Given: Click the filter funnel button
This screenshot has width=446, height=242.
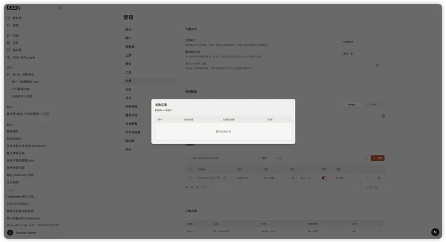Looking at the screenshot, I should click(262, 158).
